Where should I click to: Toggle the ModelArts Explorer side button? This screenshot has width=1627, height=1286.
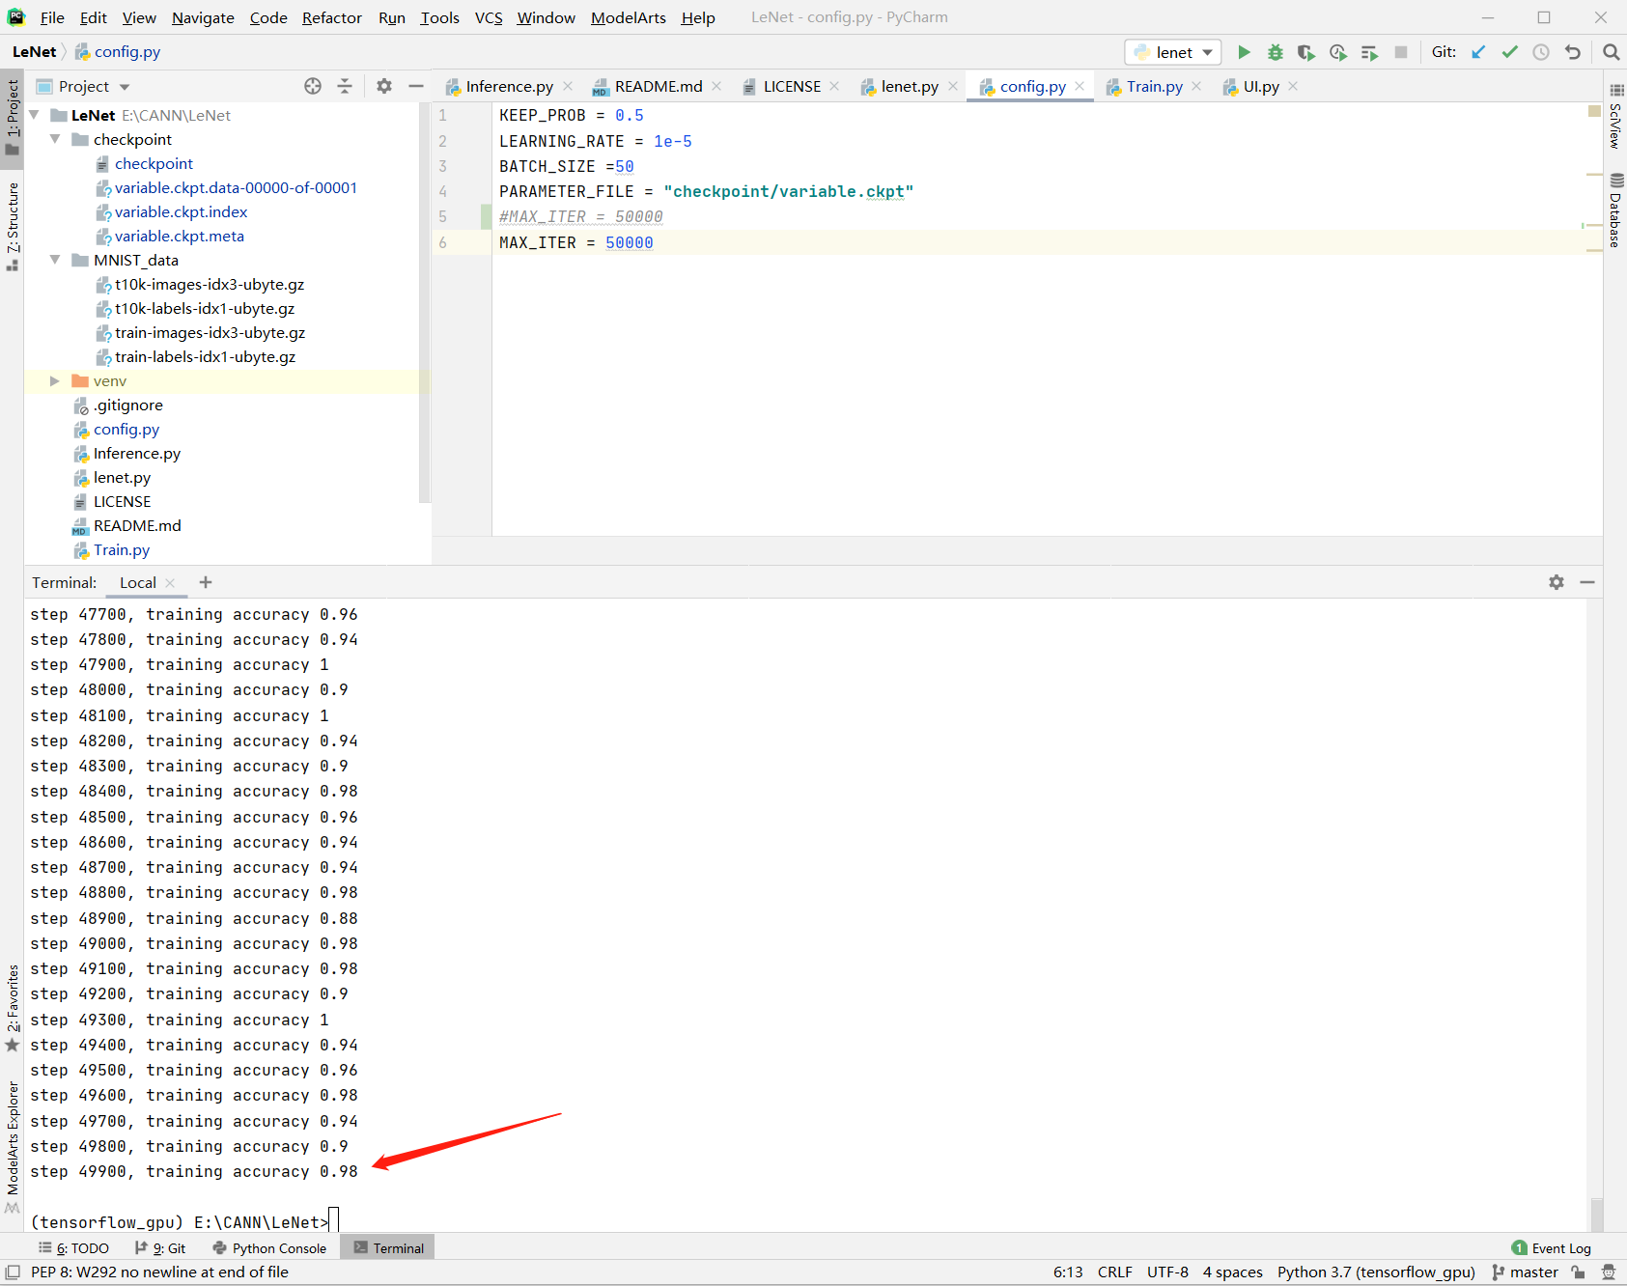coord(13,1146)
